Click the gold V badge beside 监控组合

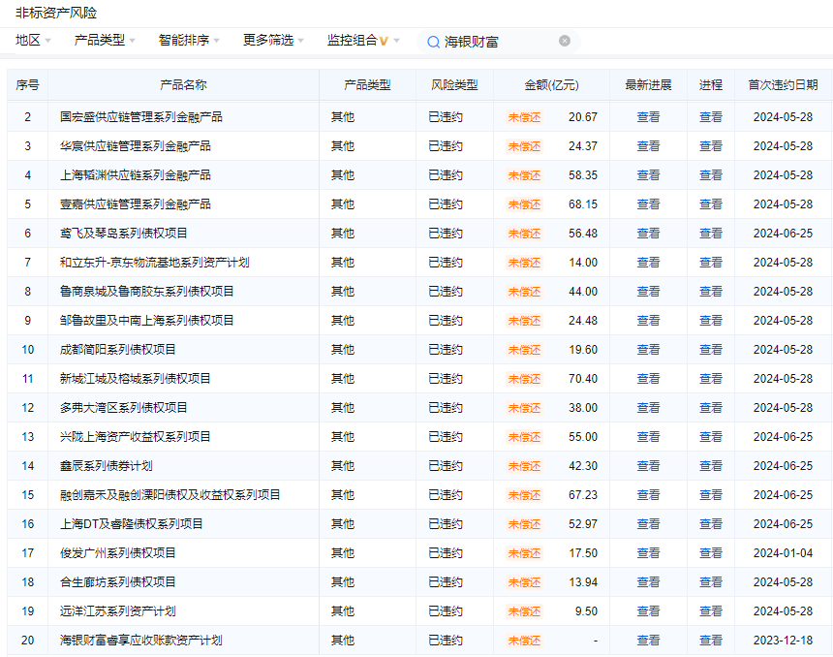[385, 41]
